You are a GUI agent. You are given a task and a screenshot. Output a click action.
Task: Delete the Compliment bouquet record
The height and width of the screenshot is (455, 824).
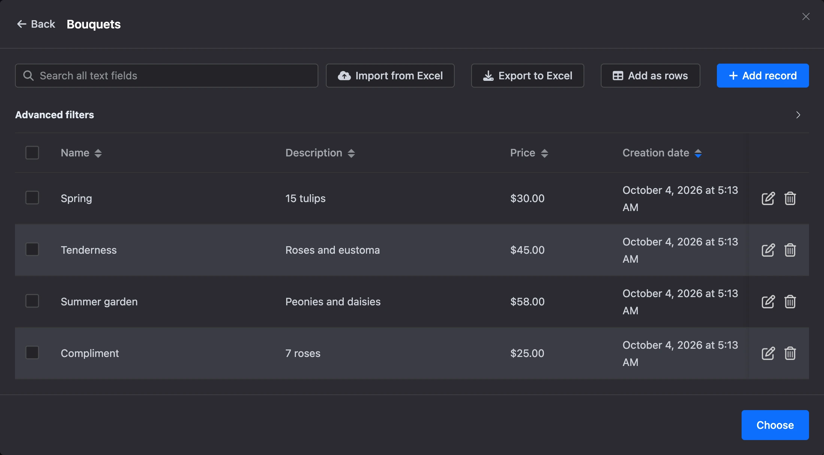(x=790, y=353)
